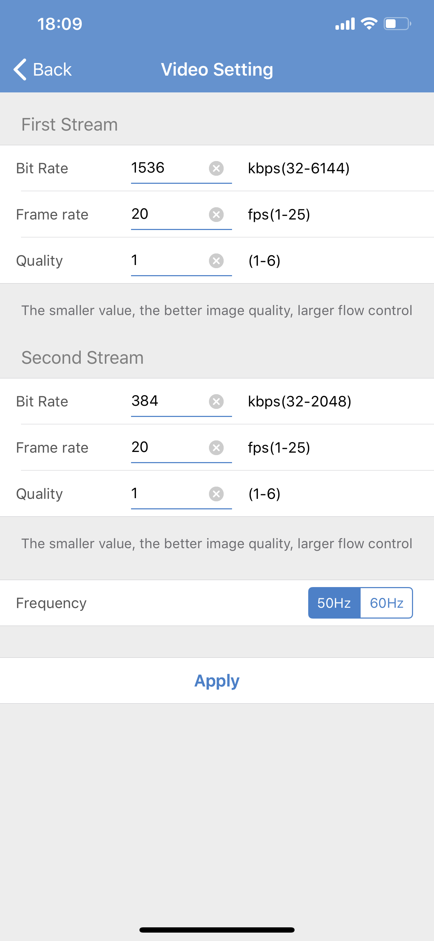Edit Second Stream Quality input
Screen dimensions: 434x941
(169, 494)
